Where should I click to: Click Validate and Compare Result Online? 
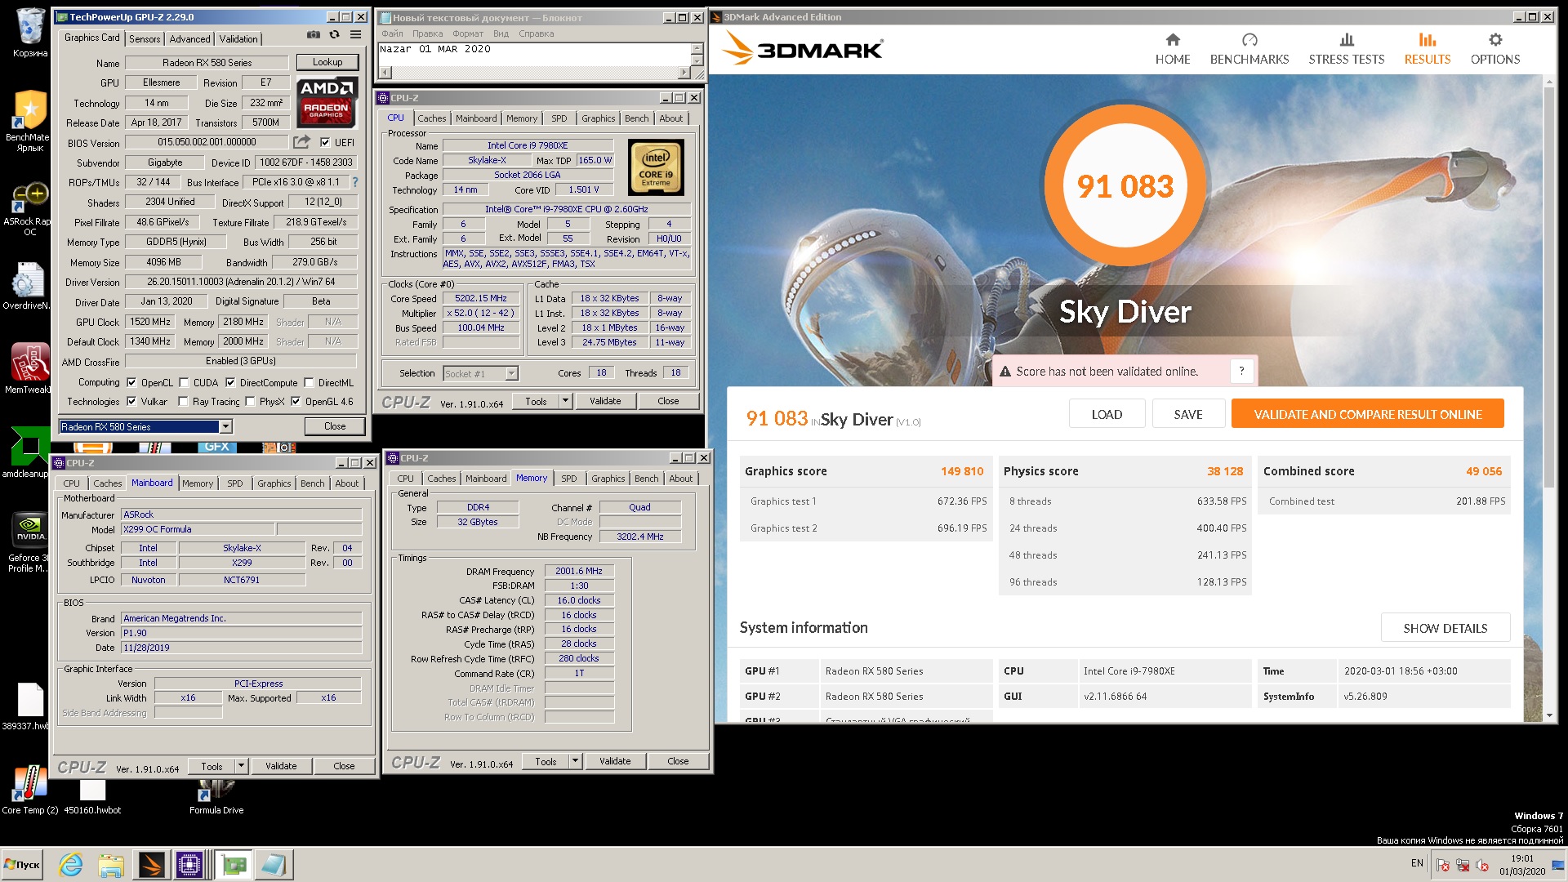[1368, 414]
